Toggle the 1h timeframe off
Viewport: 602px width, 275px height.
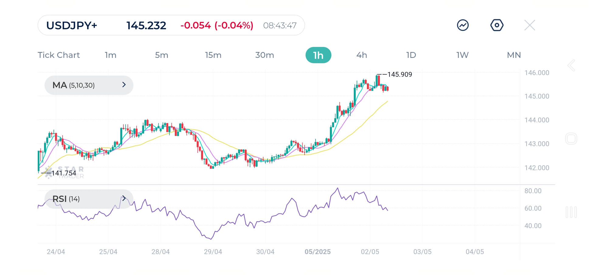318,55
